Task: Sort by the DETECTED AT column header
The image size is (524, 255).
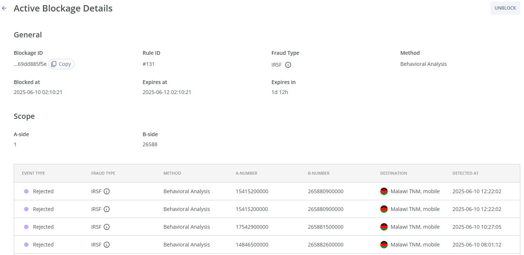Action: point(465,173)
